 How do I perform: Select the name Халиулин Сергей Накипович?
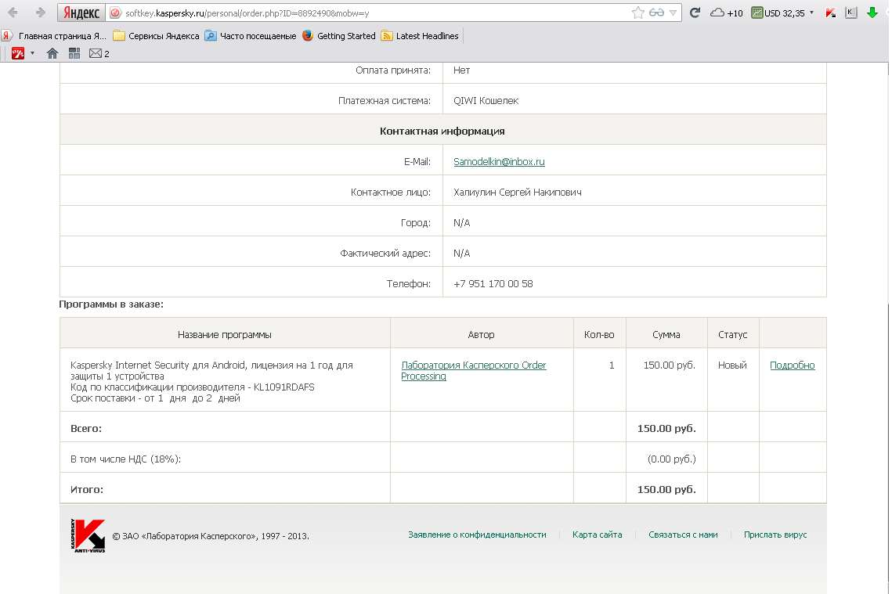tap(517, 192)
